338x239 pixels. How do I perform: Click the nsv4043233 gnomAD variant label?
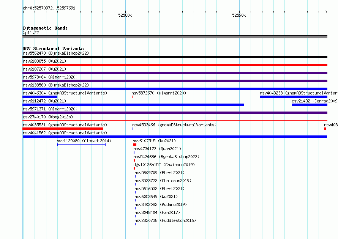299,93
